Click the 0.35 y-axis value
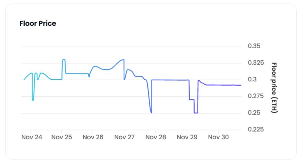 tap(254, 46)
